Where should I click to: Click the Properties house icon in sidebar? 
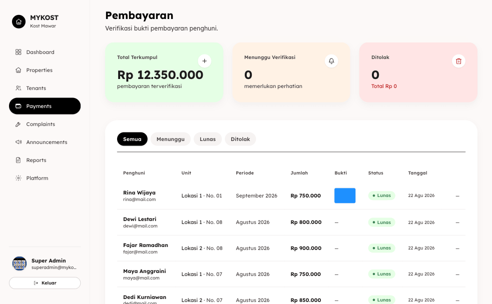pyautogui.click(x=19, y=70)
